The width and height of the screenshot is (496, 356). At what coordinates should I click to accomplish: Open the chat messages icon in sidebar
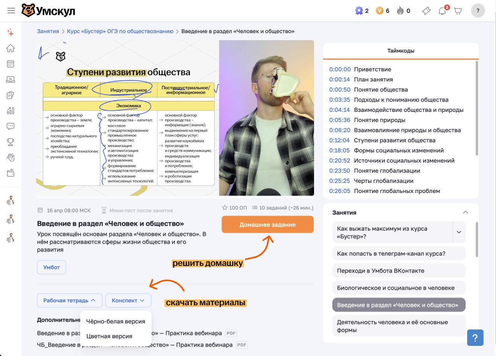click(x=11, y=126)
